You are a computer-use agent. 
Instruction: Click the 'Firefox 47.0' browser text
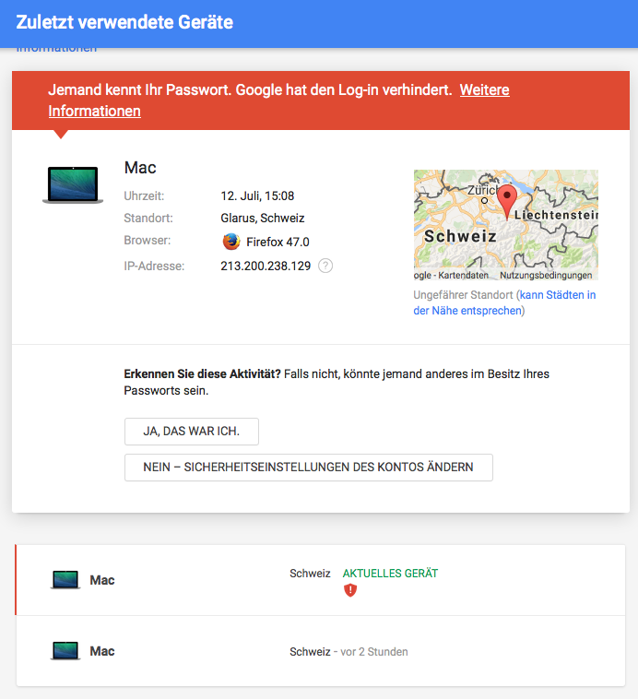278,242
